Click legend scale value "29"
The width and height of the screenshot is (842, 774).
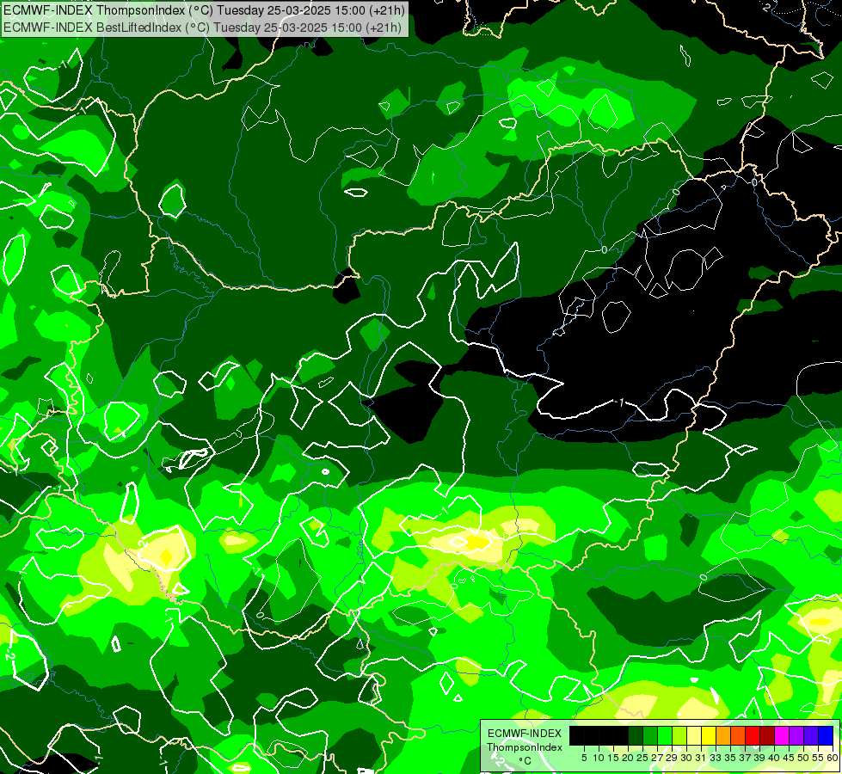pos(673,758)
